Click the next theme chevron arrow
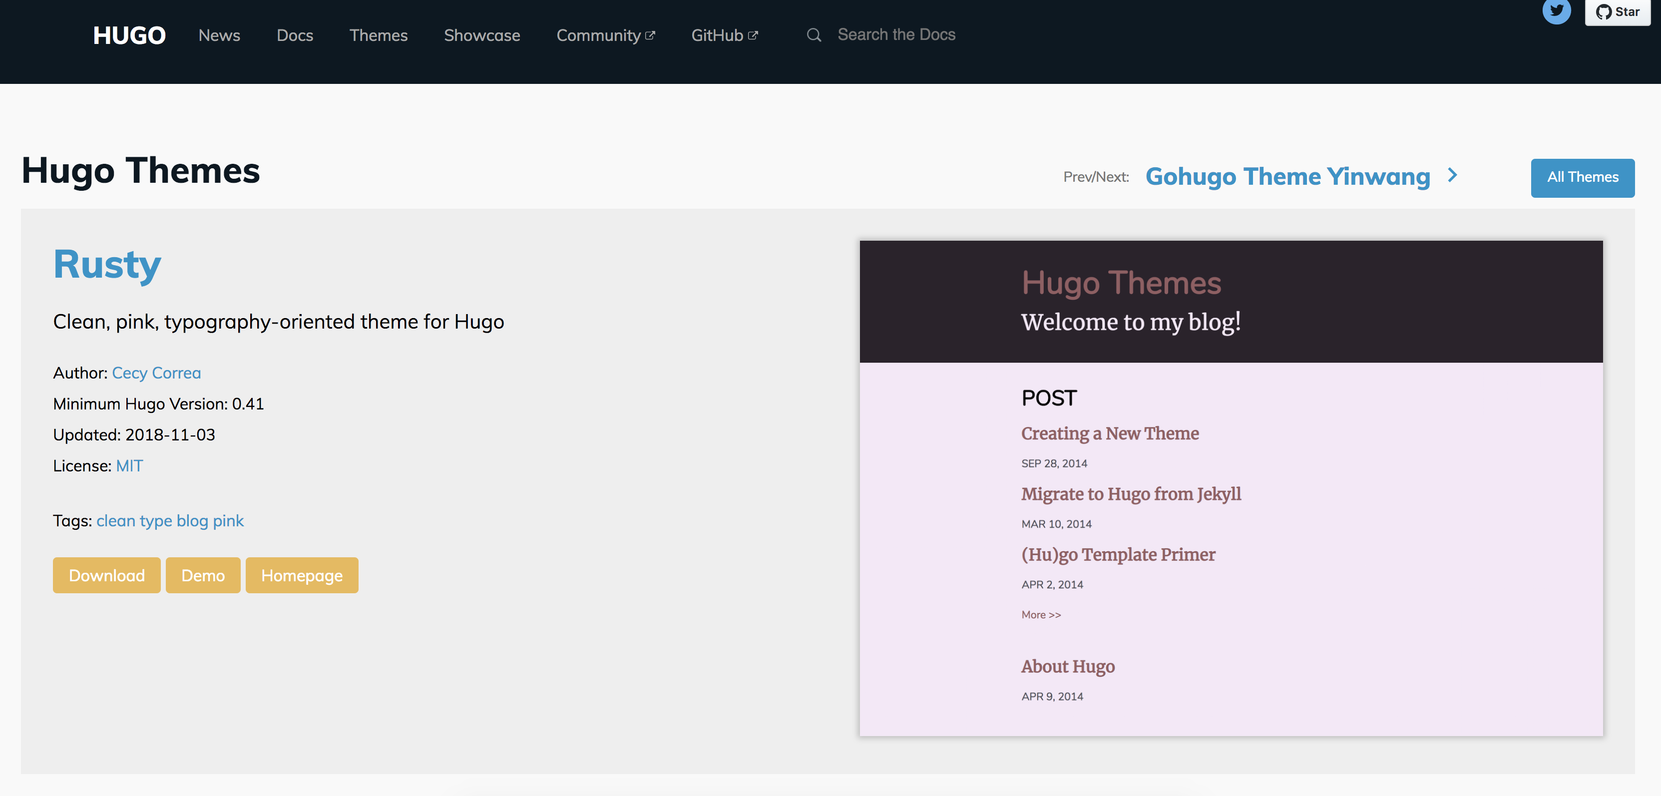This screenshot has height=796, width=1661. pos(1452,175)
